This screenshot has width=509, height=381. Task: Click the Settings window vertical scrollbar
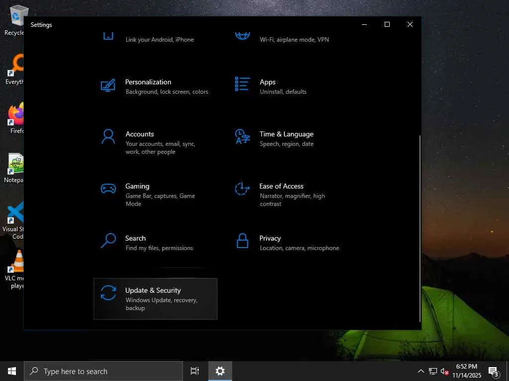coord(420,228)
